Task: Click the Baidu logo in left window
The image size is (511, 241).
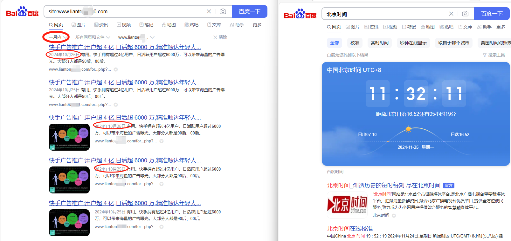Action: [22, 12]
